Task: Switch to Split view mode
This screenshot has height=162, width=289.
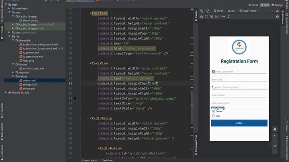Action: click(x=265, y=5)
